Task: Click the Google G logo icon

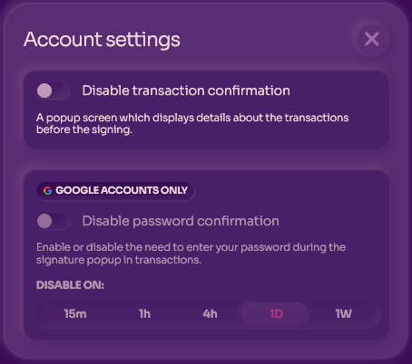Action: point(47,190)
